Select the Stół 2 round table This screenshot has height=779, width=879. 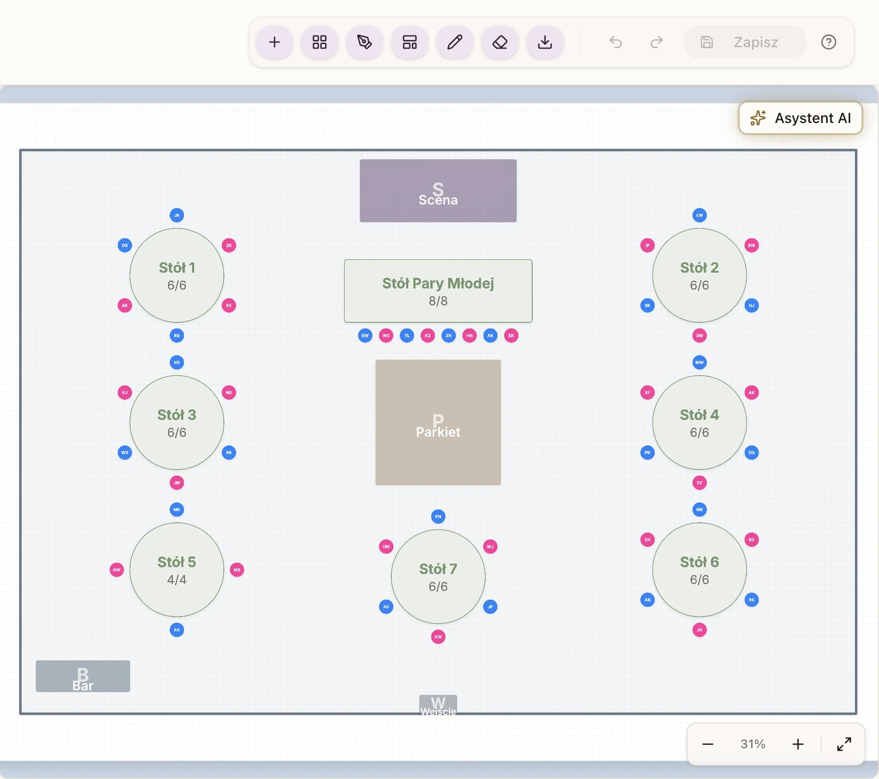point(700,275)
